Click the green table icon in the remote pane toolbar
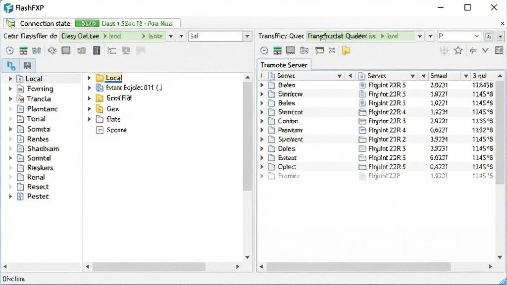The height and width of the screenshot is (285, 507). [x=277, y=50]
